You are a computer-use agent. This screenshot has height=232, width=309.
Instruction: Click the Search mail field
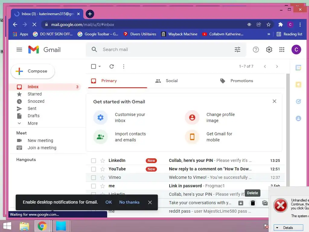click(x=166, y=50)
